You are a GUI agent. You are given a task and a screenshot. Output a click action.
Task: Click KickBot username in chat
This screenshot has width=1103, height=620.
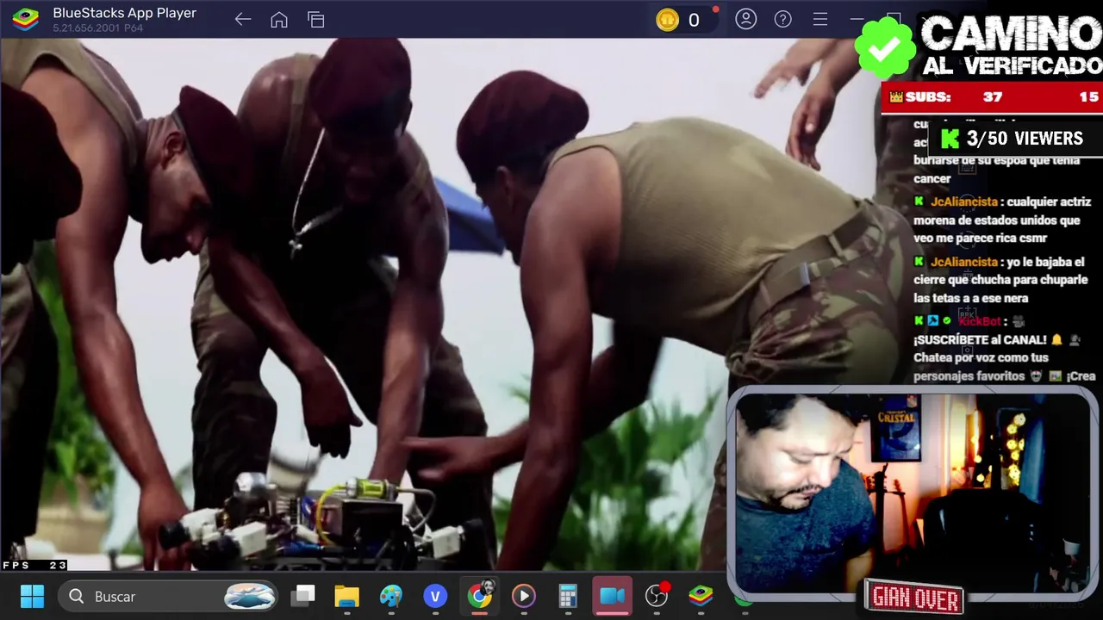click(x=980, y=321)
